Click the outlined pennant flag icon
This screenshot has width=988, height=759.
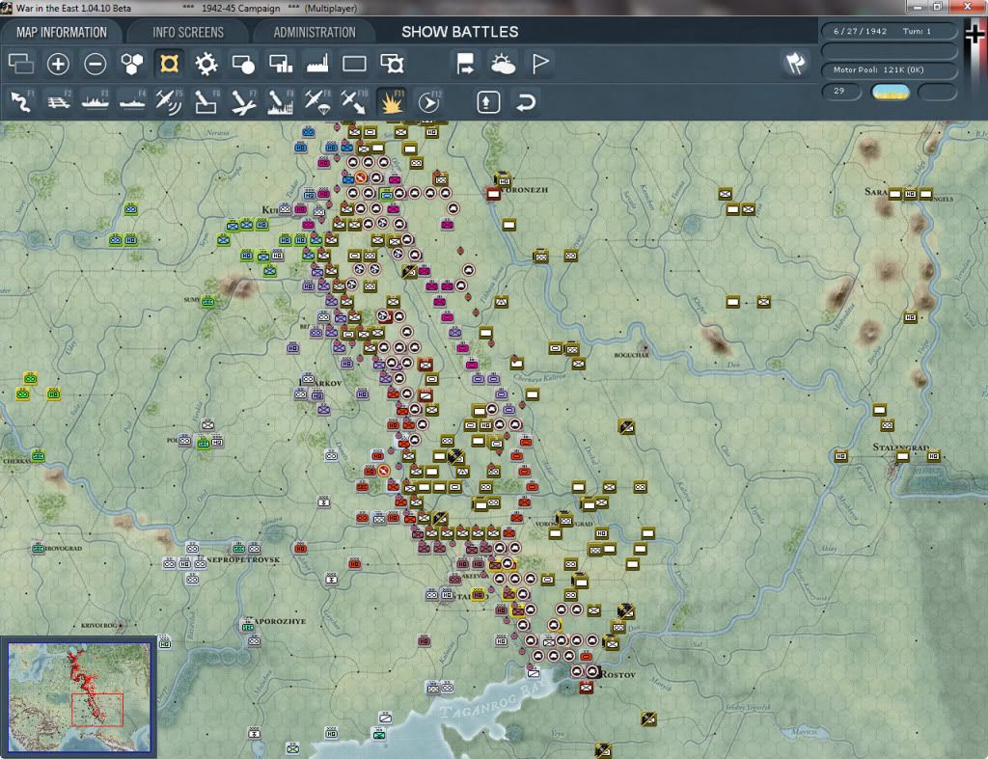click(540, 64)
